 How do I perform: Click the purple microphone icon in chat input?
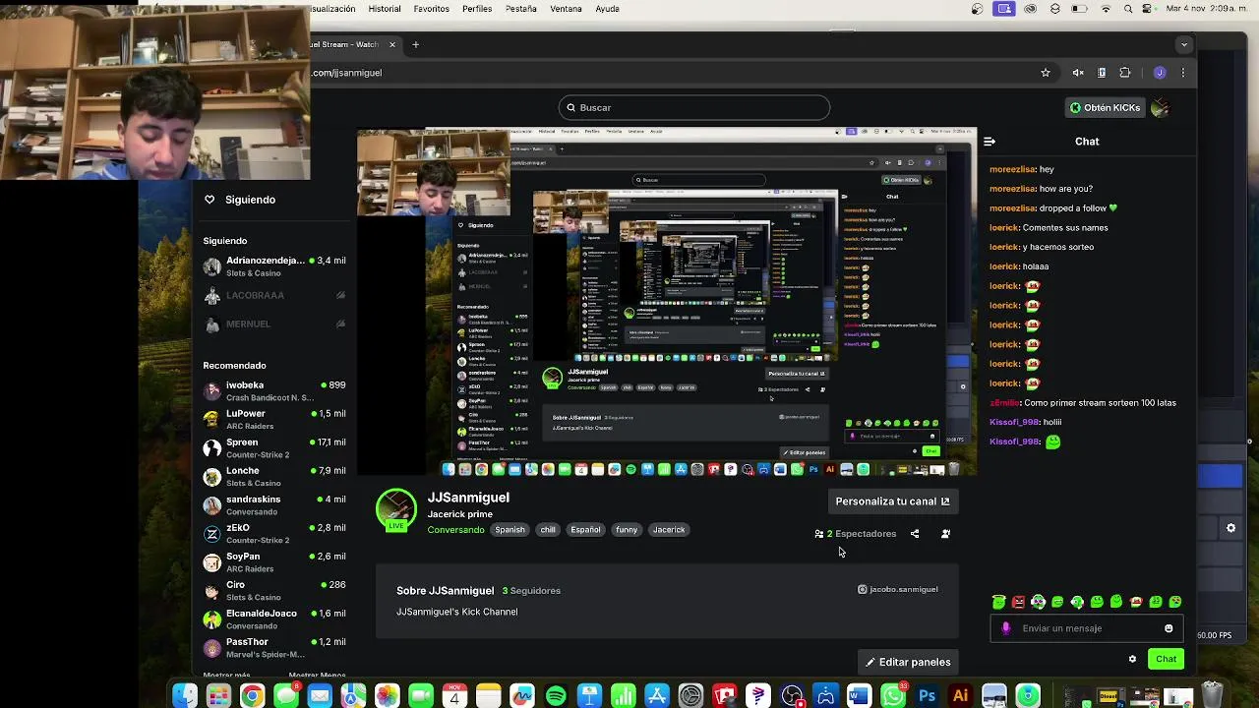coord(1005,628)
